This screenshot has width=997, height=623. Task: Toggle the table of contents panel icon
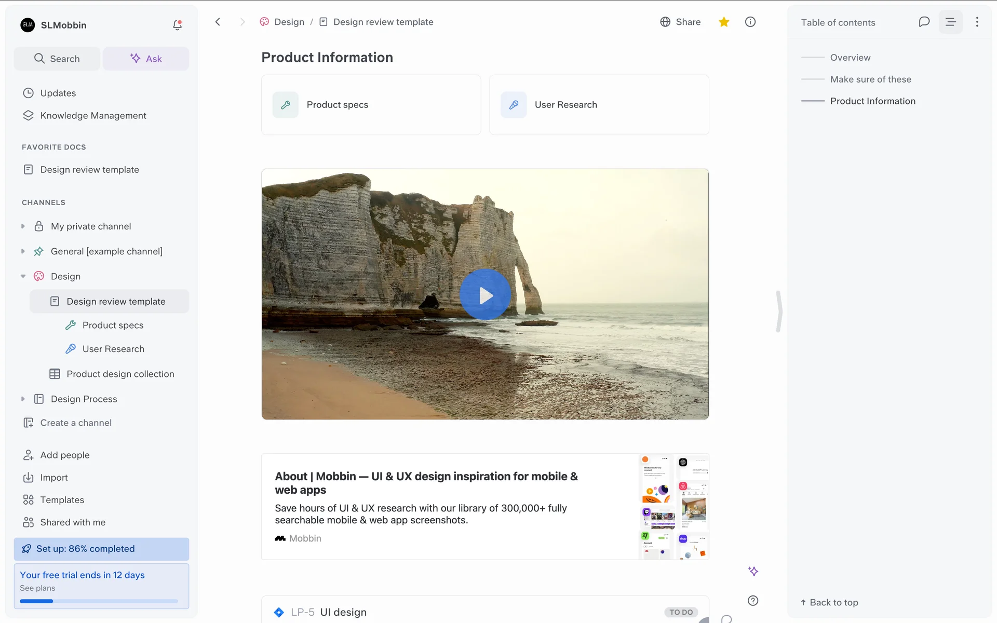coord(950,22)
